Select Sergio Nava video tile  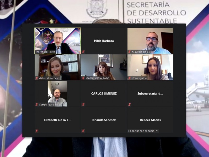(x=57, y=94)
